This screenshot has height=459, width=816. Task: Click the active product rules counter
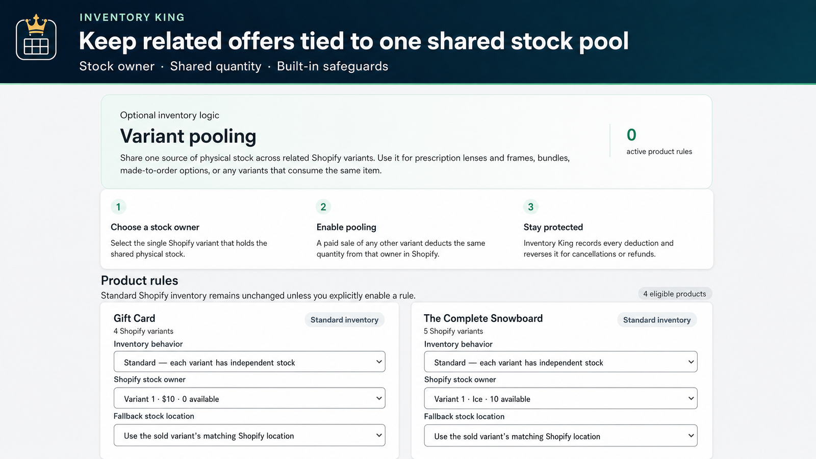pos(659,141)
